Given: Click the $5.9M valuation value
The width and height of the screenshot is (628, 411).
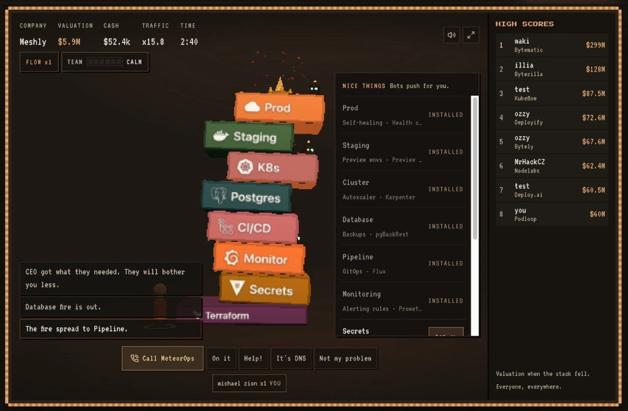Looking at the screenshot, I should (69, 42).
